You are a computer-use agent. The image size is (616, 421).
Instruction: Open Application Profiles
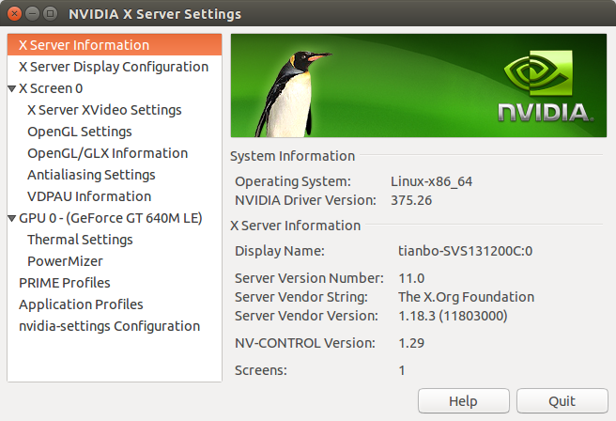coord(115,304)
